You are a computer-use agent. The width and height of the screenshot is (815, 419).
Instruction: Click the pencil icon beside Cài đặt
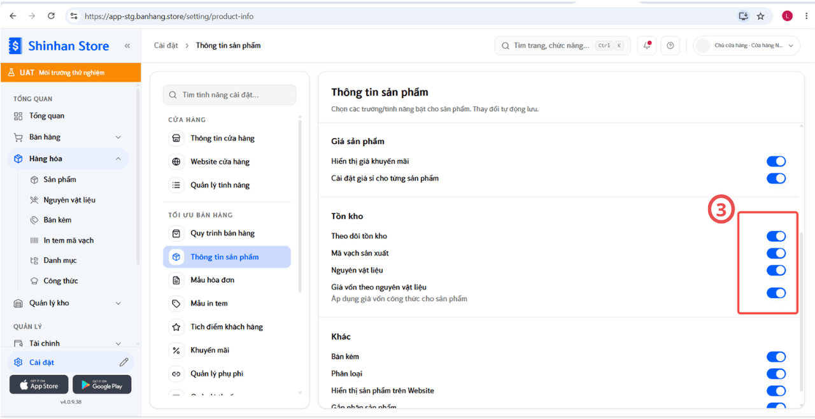124,362
